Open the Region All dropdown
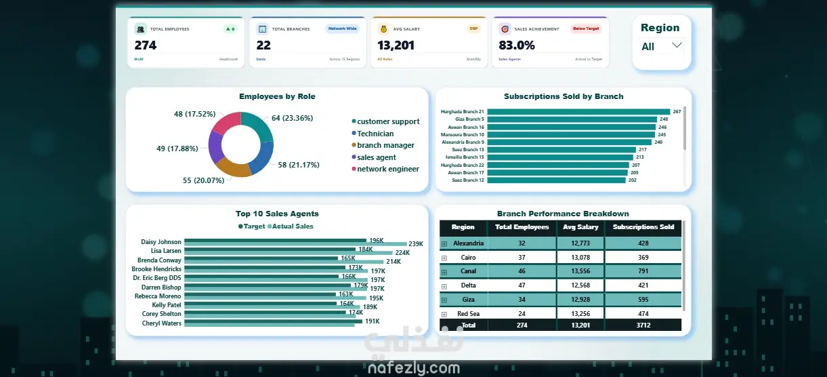 [x=662, y=46]
